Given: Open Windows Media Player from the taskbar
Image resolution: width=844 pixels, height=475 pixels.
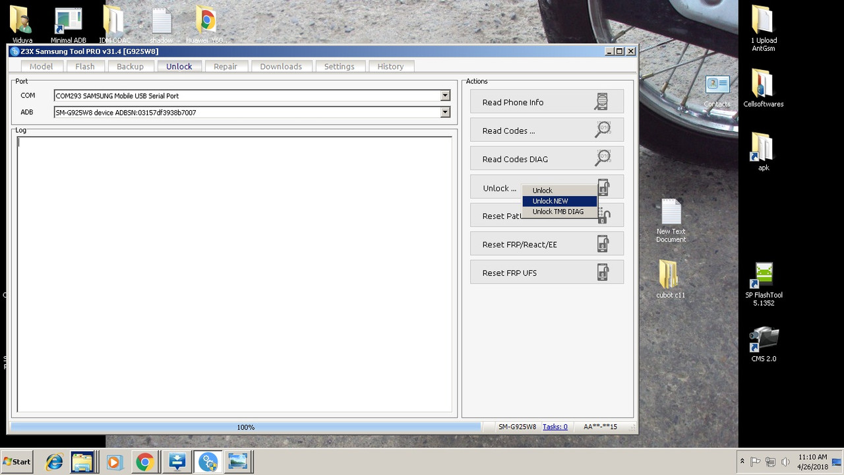Looking at the screenshot, I should coord(114,462).
